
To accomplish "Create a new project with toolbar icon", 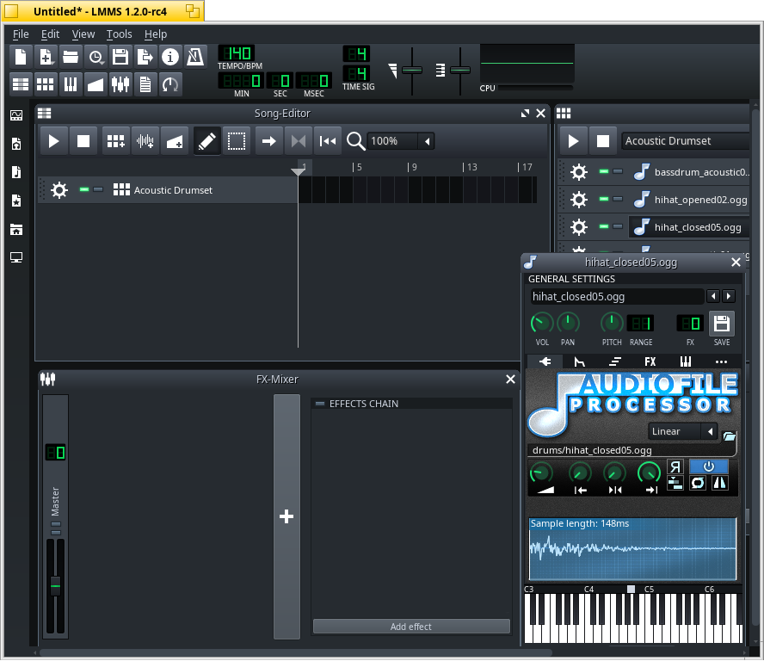I will [x=21, y=57].
